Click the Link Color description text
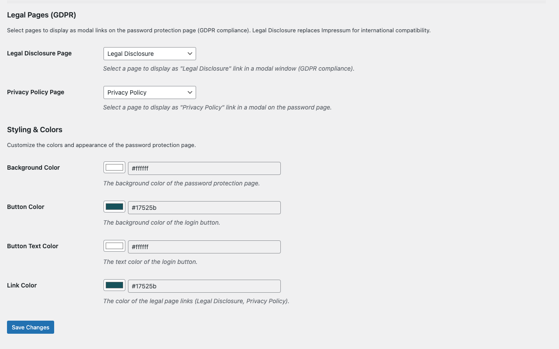This screenshot has width=559, height=349. pos(196,301)
